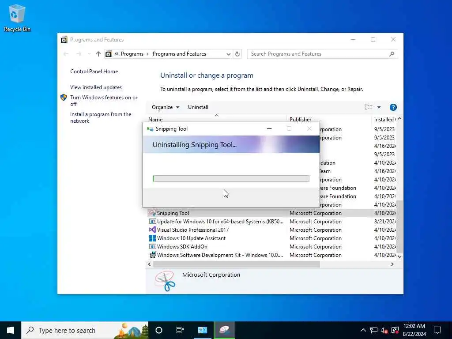Click the Snipping Tool dialog title icon

coord(150,129)
